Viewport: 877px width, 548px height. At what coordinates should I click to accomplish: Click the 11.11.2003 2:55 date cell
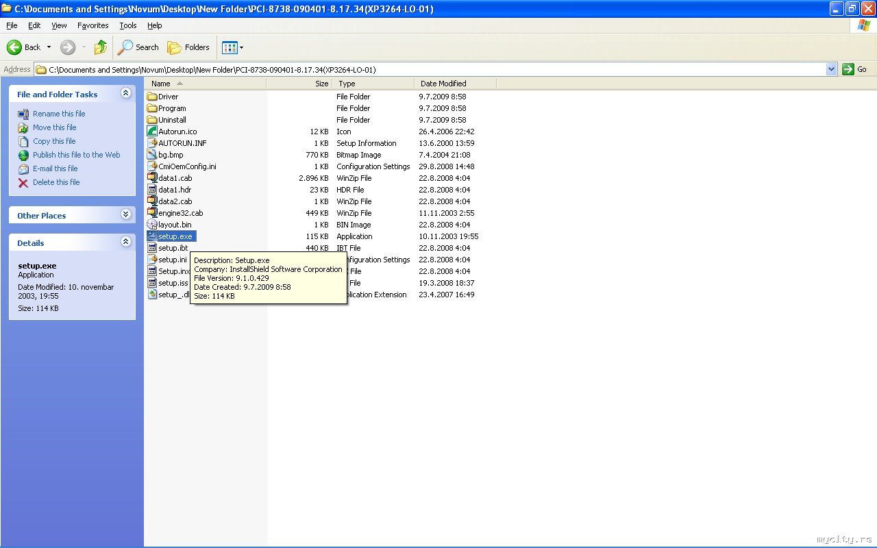447,213
